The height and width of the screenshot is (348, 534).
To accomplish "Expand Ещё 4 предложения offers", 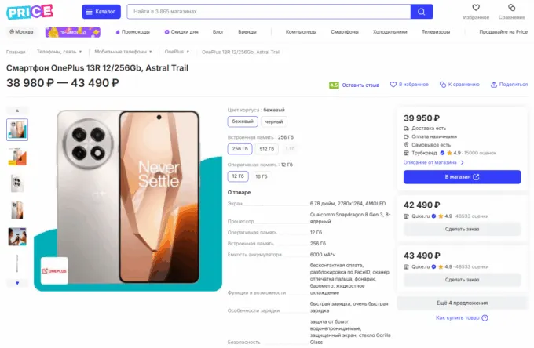I will (463, 303).
